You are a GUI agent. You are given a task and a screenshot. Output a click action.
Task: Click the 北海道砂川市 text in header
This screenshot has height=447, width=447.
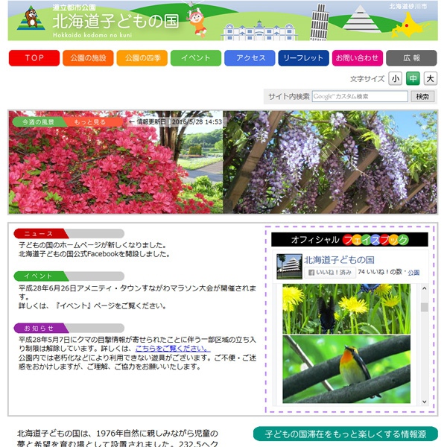click(408, 6)
